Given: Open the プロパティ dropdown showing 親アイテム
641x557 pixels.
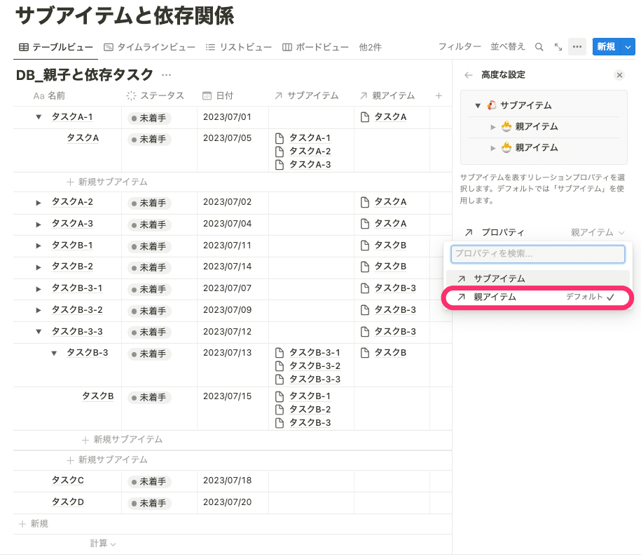Looking at the screenshot, I should pos(595,232).
